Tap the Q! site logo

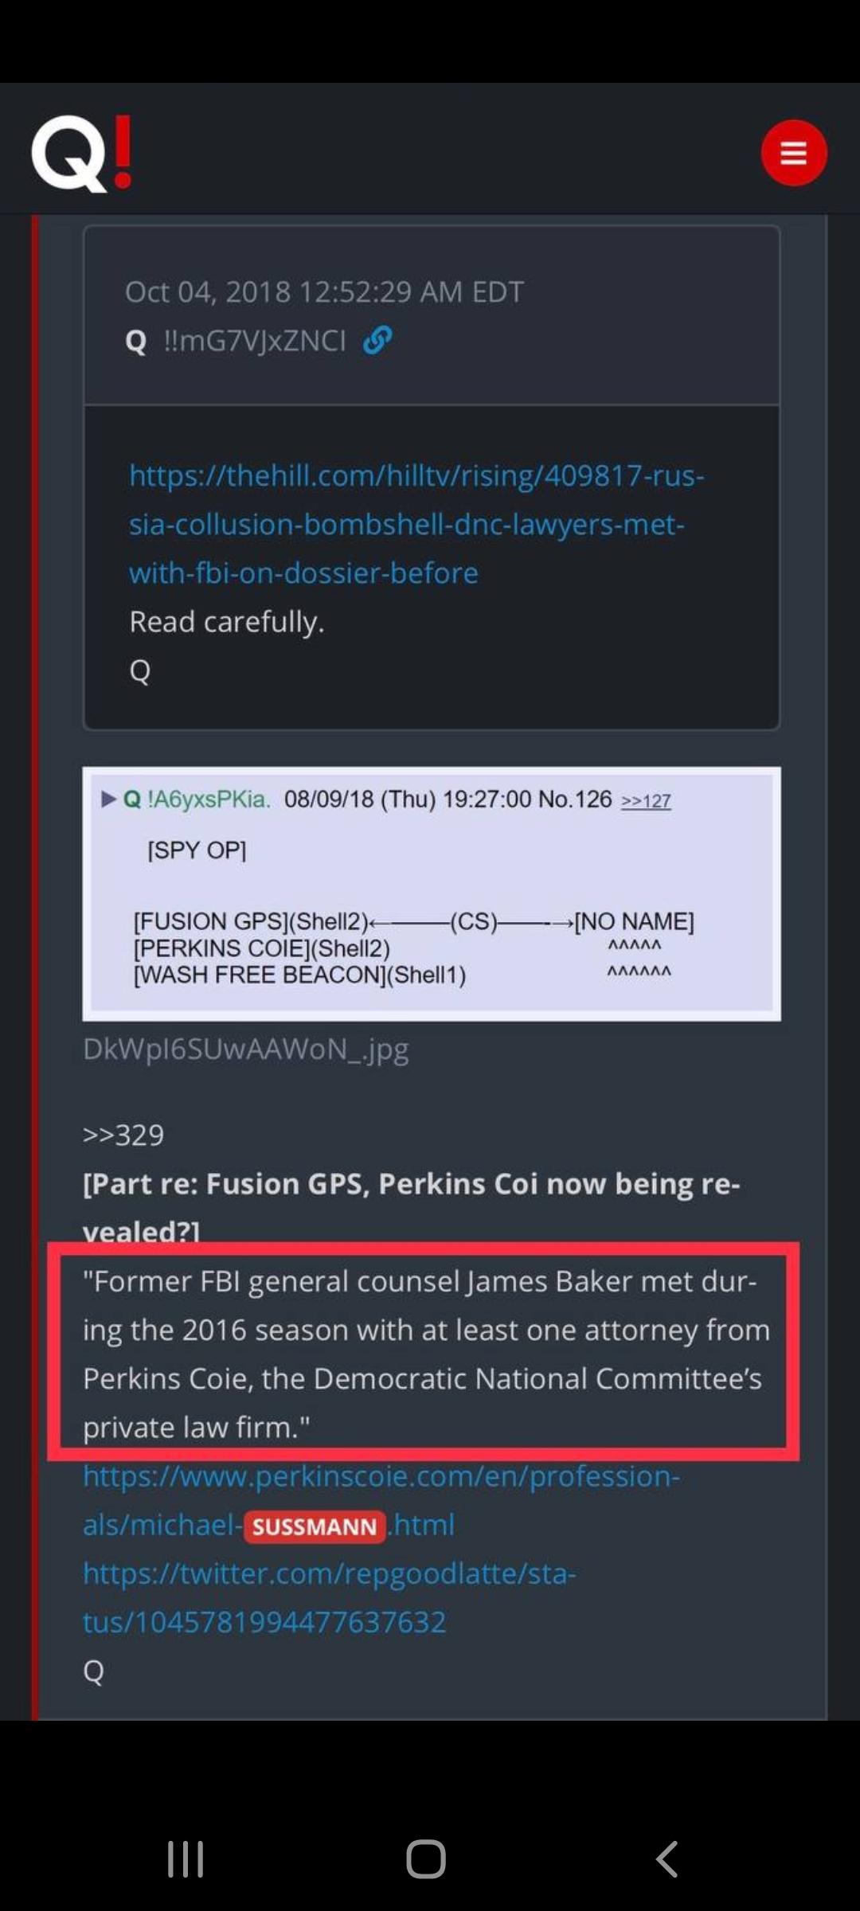pos(82,154)
